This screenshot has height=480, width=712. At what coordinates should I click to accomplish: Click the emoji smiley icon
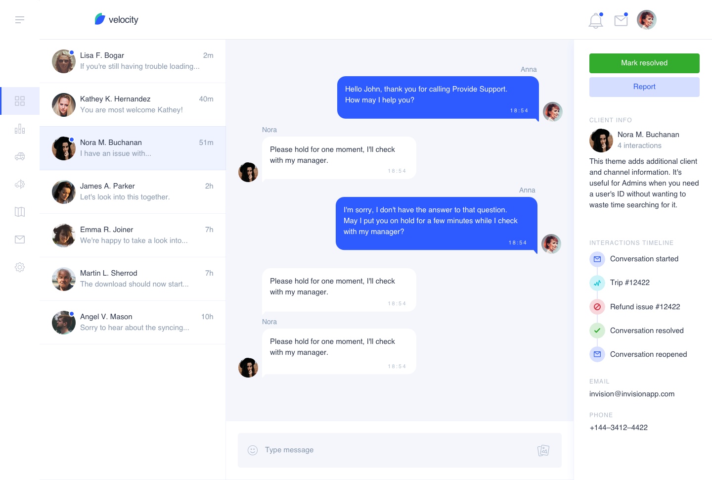[x=253, y=450]
